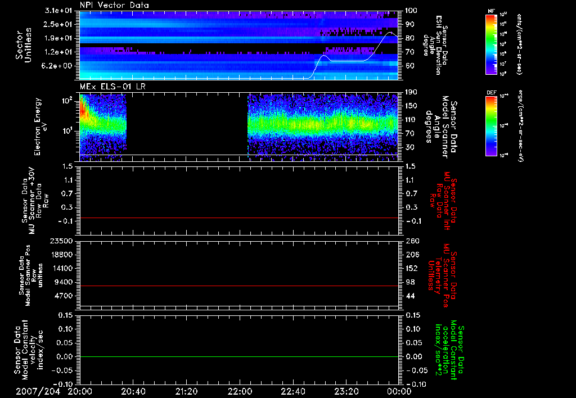Click the 23:20 time axis tick label
The height and width of the screenshot is (398, 576).
[x=346, y=391]
